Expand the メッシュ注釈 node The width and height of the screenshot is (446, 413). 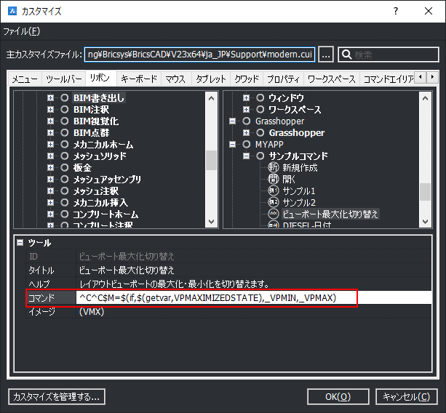(50, 191)
